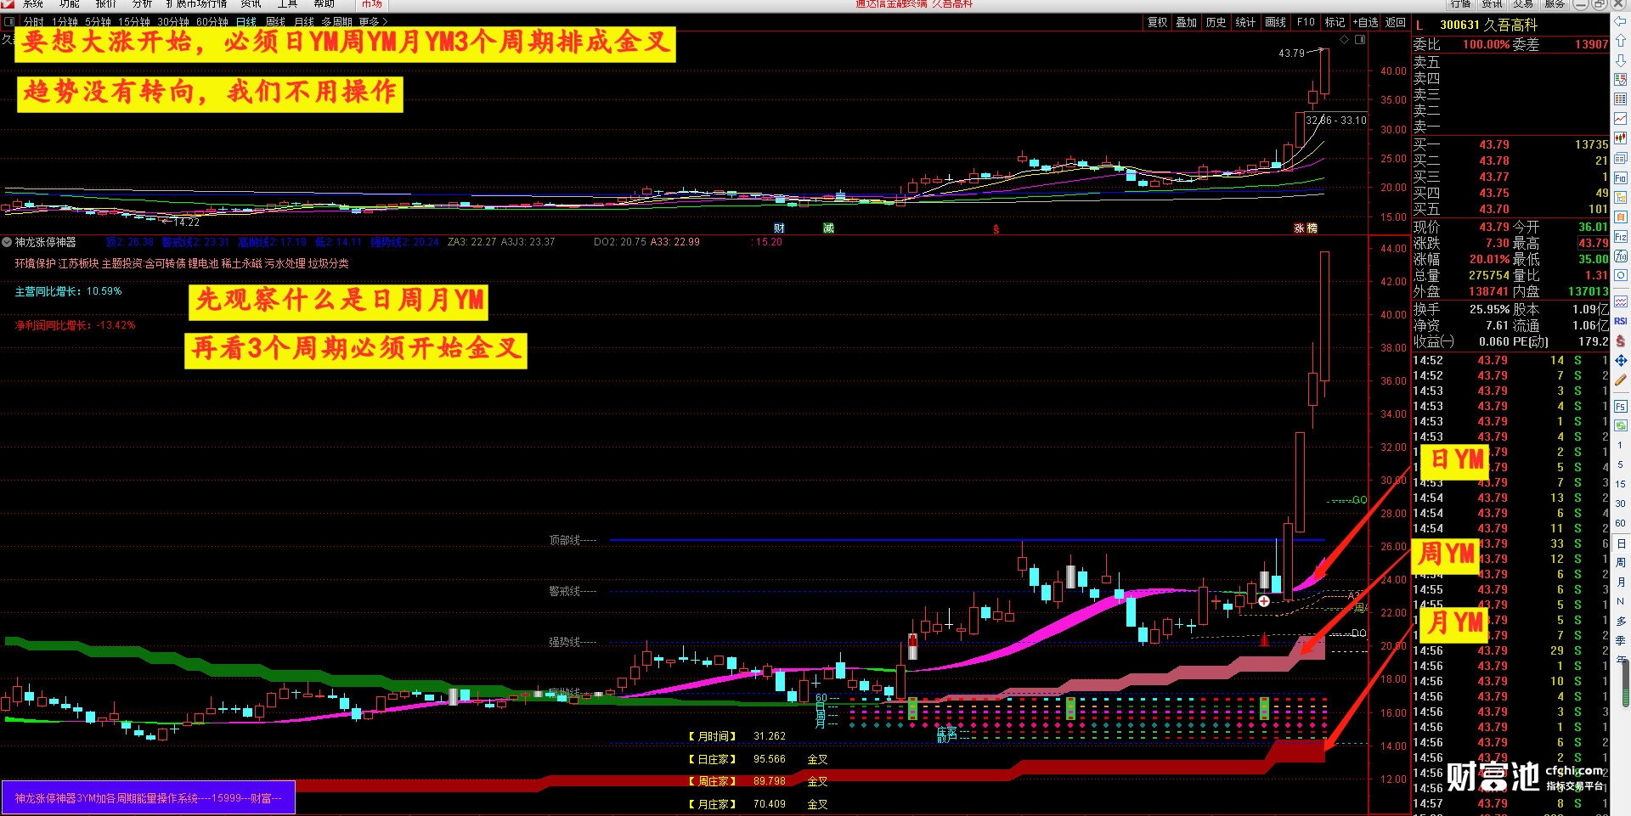Open the 分析 menu
The height and width of the screenshot is (816, 1631).
(x=142, y=4)
